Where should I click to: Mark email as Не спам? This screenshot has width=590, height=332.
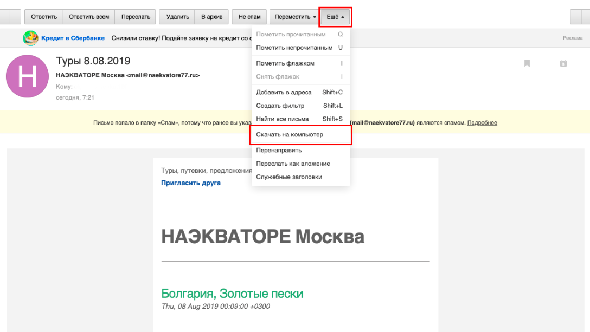[249, 17]
